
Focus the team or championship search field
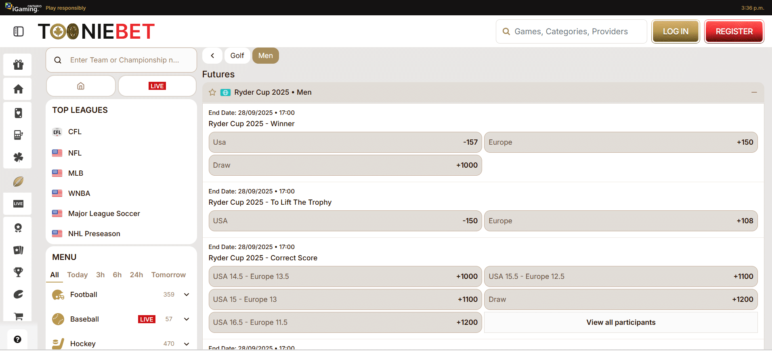tap(121, 60)
